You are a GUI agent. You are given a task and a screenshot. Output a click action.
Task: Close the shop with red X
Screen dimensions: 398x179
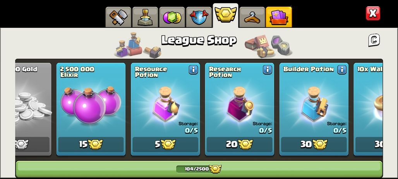[373, 14]
